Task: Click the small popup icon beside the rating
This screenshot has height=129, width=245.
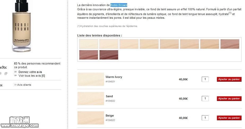Action: point(6,73)
